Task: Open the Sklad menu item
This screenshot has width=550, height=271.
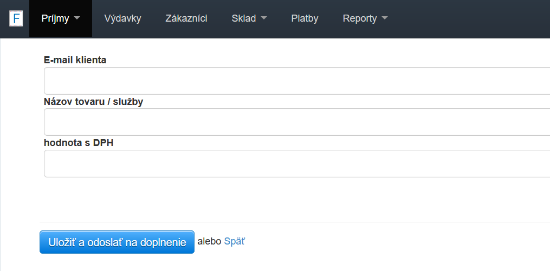Action: [243, 18]
